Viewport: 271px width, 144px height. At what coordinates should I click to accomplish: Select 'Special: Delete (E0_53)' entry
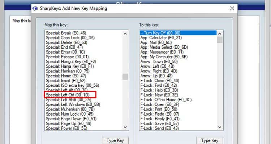66,42
